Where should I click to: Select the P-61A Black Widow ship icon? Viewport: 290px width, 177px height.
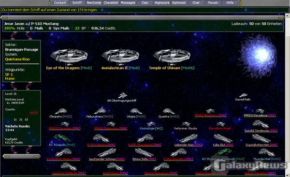point(63,153)
